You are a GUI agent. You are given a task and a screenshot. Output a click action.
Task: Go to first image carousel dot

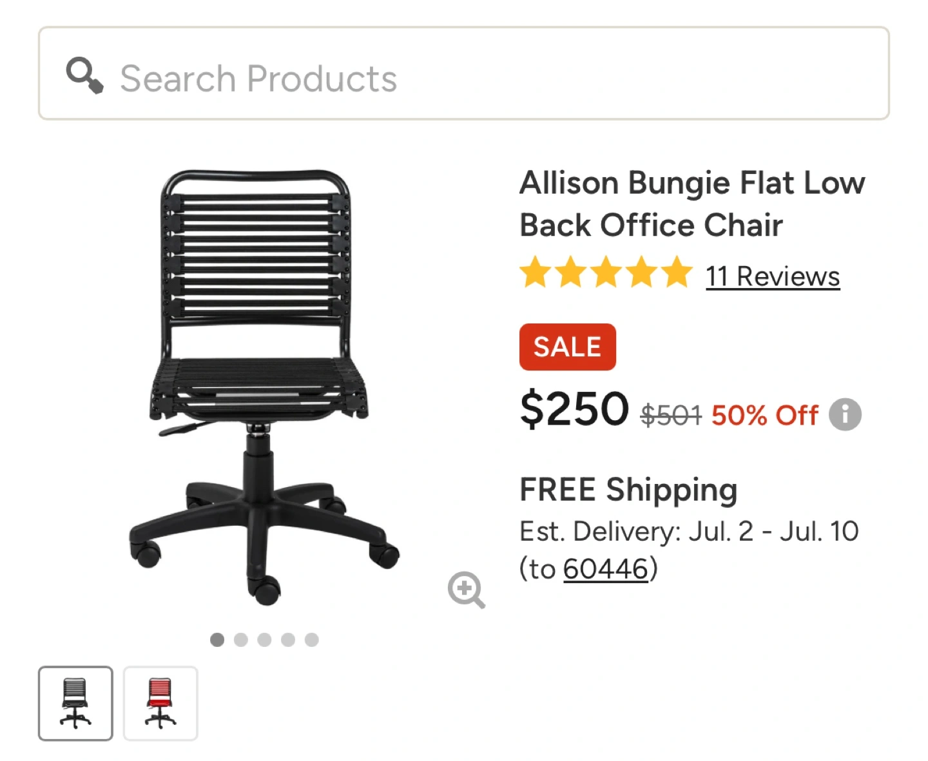(x=217, y=639)
